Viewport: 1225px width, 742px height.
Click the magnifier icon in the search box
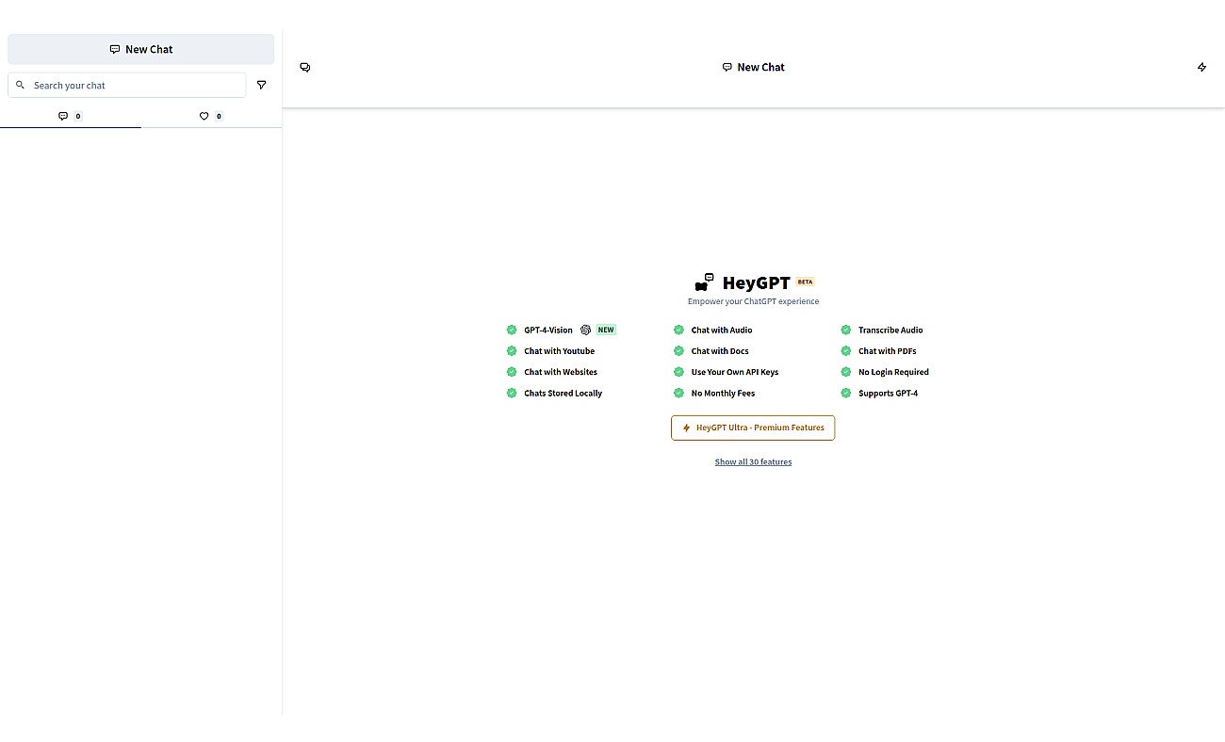click(x=21, y=85)
